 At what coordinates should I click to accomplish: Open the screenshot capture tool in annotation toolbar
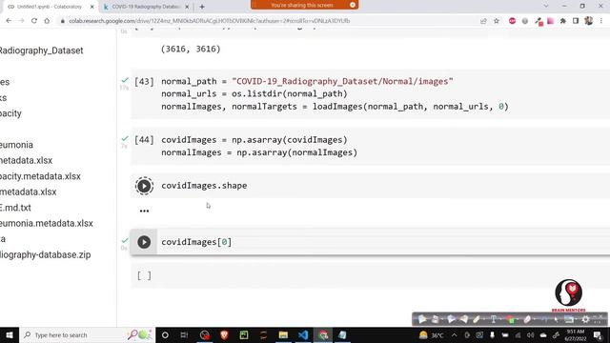[x=569, y=319]
